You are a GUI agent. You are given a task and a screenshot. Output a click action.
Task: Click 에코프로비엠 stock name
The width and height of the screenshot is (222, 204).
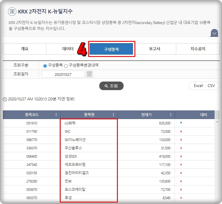point(75,165)
